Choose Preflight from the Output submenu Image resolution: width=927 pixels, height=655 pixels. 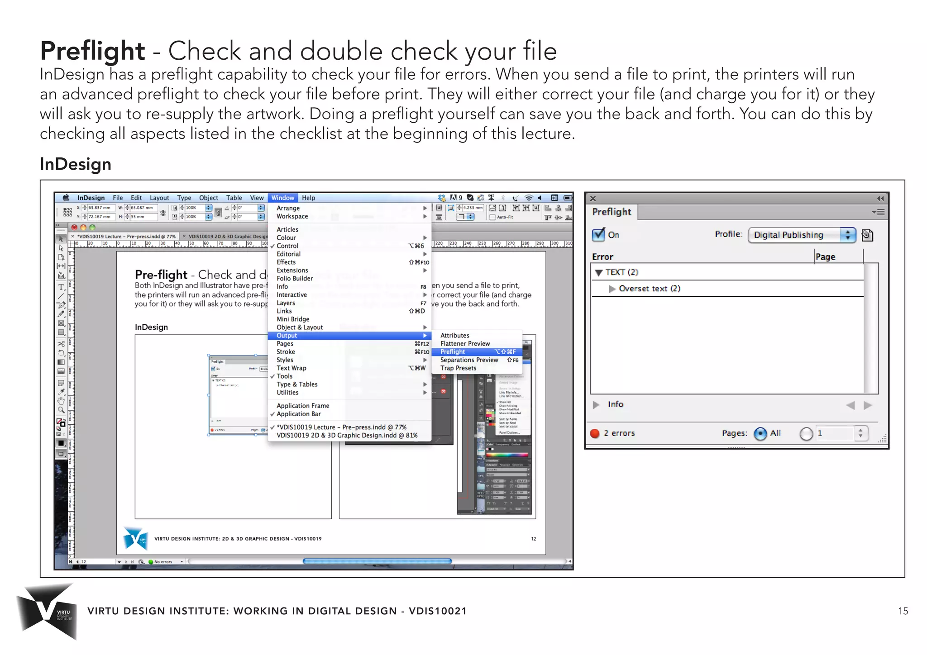coord(477,351)
